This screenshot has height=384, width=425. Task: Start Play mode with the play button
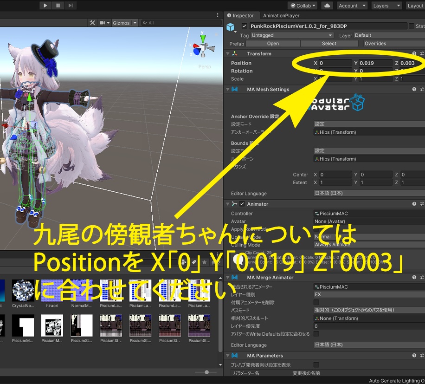(45, 6)
